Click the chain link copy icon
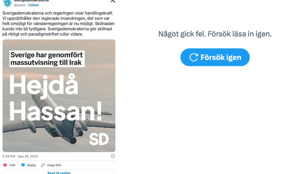 43,165
